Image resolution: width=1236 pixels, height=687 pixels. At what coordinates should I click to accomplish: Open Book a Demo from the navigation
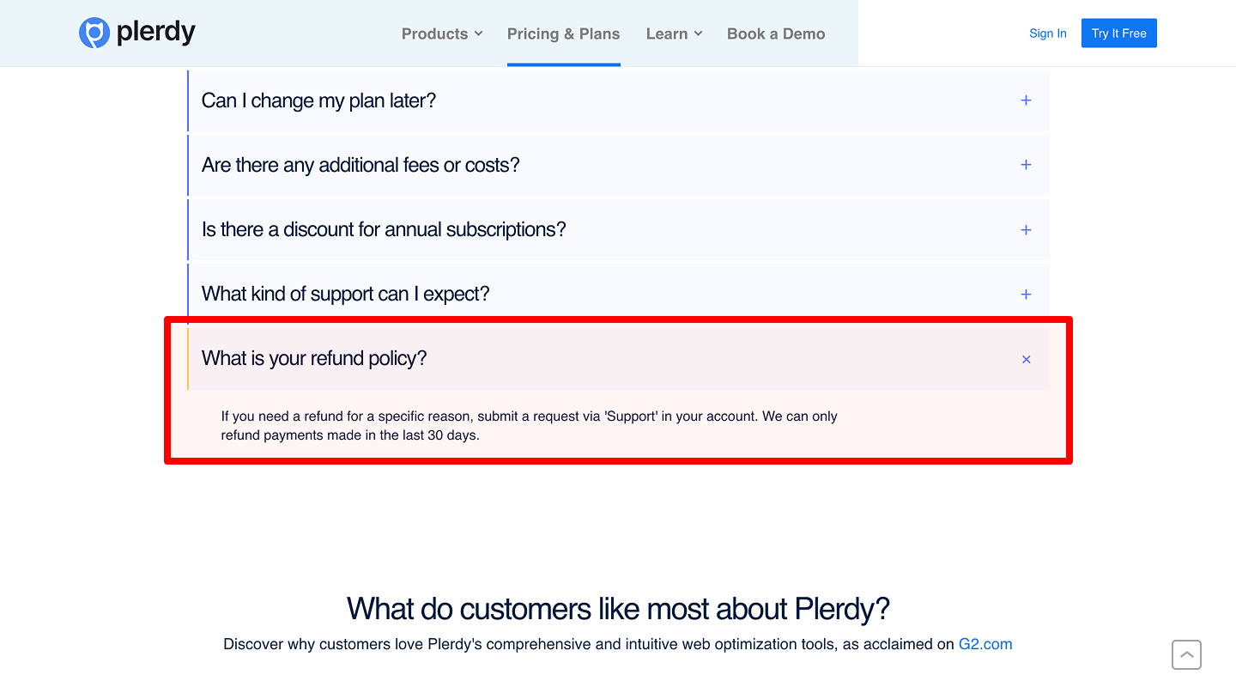[775, 33]
